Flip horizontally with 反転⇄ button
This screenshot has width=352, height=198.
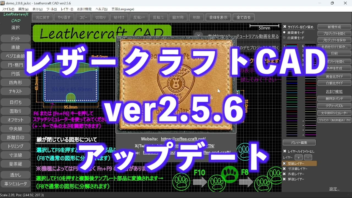(x=139, y=17)
